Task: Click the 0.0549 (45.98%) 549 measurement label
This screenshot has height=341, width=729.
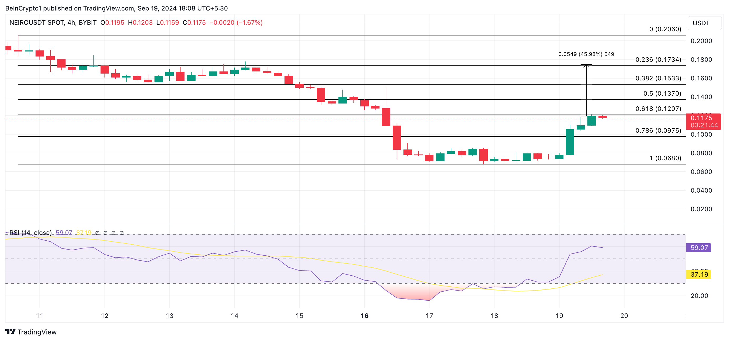Action: (586, 54)
